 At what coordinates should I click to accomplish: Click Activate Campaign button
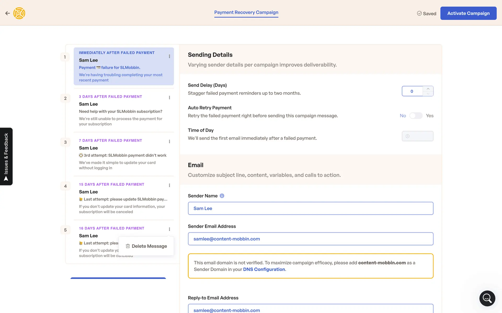[468, 13]
